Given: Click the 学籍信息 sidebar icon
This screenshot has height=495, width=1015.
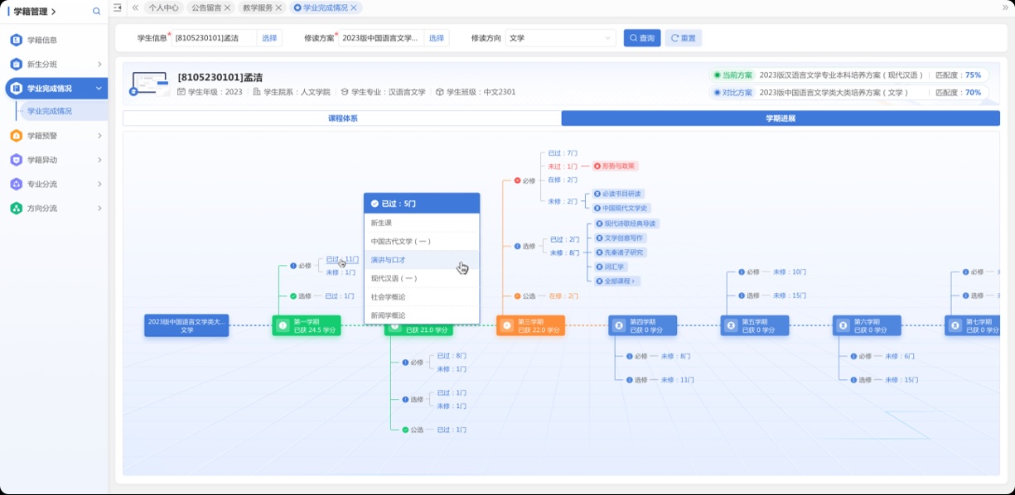Looking at the screenshot, I should (x=16, y=40).
